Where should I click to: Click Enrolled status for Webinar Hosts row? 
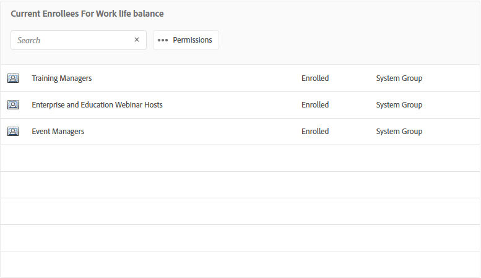(x=315, y=105)
